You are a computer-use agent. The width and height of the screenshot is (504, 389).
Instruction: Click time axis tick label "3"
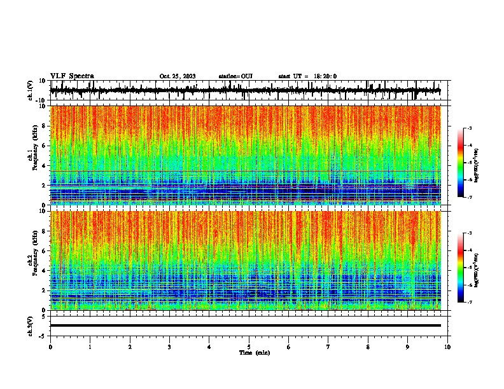coord(169,347)
